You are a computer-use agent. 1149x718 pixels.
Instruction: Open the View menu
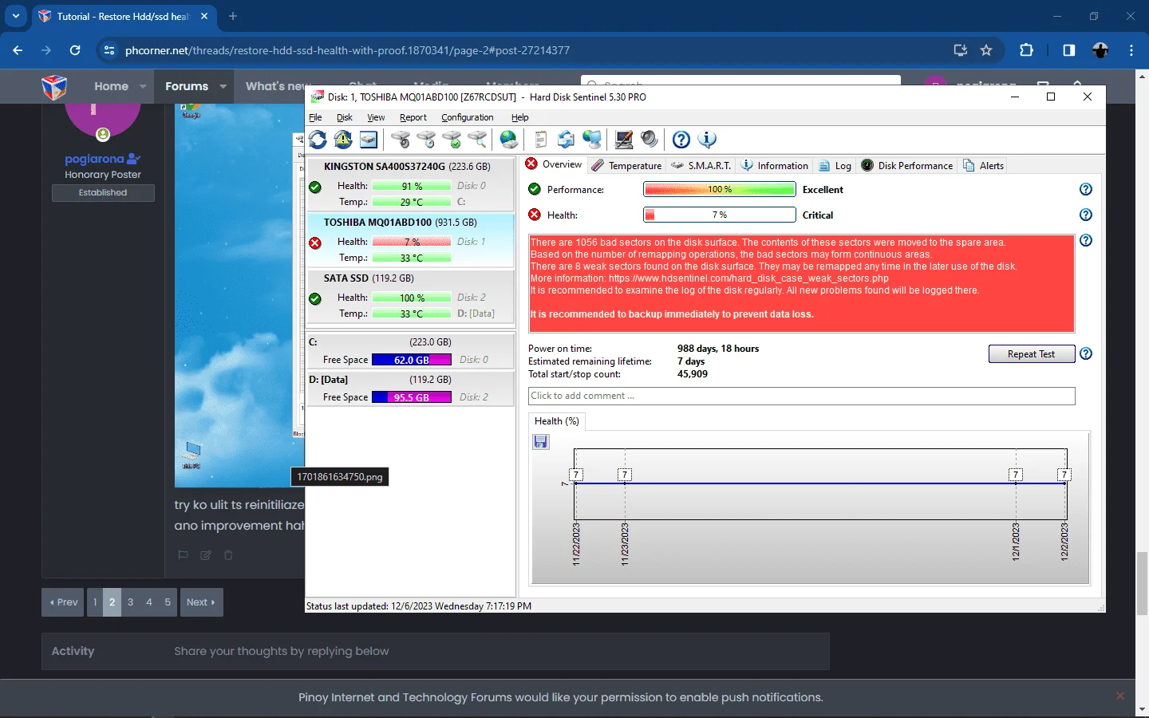[376, 117]
